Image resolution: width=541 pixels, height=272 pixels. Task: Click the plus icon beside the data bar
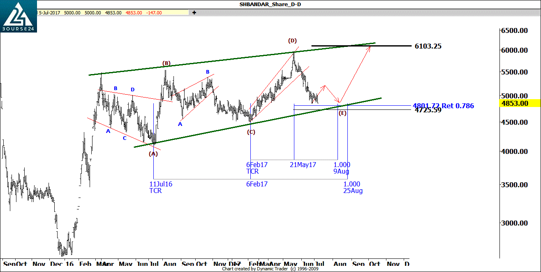(194, 13)
